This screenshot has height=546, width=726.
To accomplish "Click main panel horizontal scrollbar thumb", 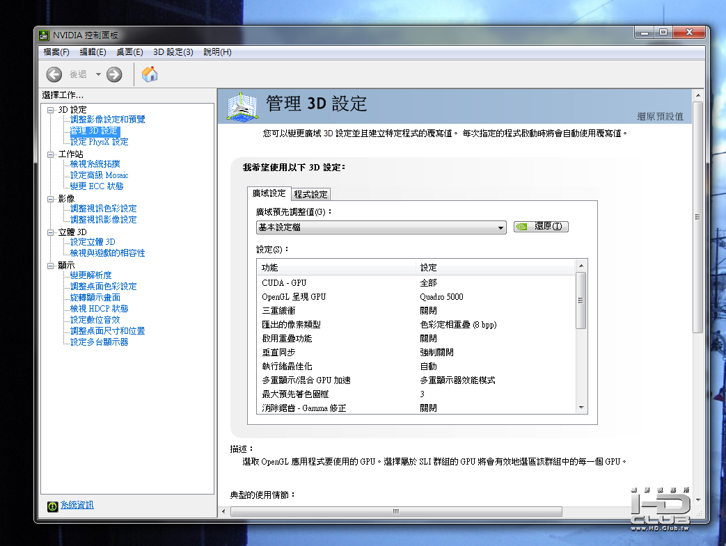I will click(x=396, y=511).
